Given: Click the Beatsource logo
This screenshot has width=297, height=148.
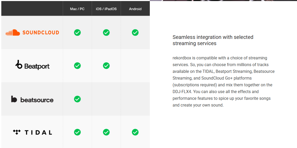Looking at the screenshot, I should tap(32, 99).
